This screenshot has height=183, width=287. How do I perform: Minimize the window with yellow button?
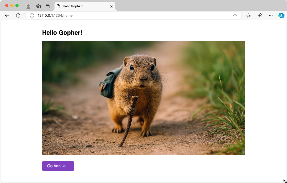point(12,5)
